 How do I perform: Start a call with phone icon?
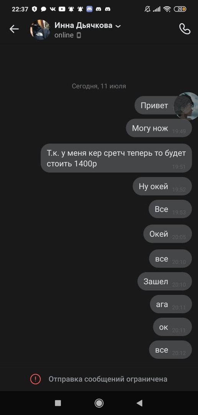point(185,29)
